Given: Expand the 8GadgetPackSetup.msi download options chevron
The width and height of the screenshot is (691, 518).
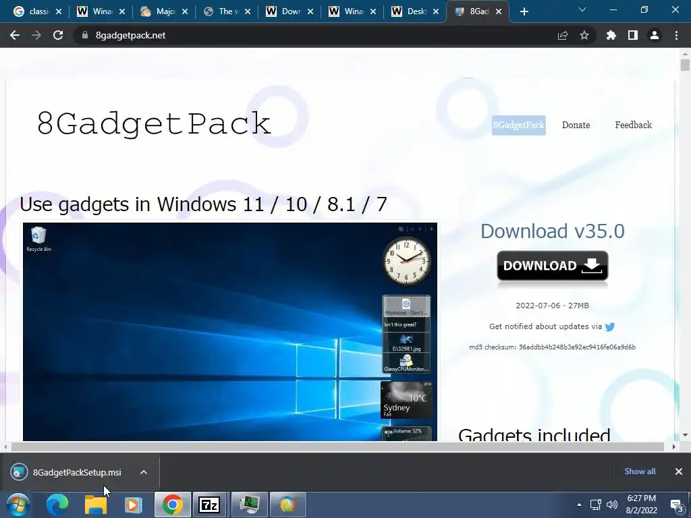Looking at the screenshot, I should (x=143, y=472).
